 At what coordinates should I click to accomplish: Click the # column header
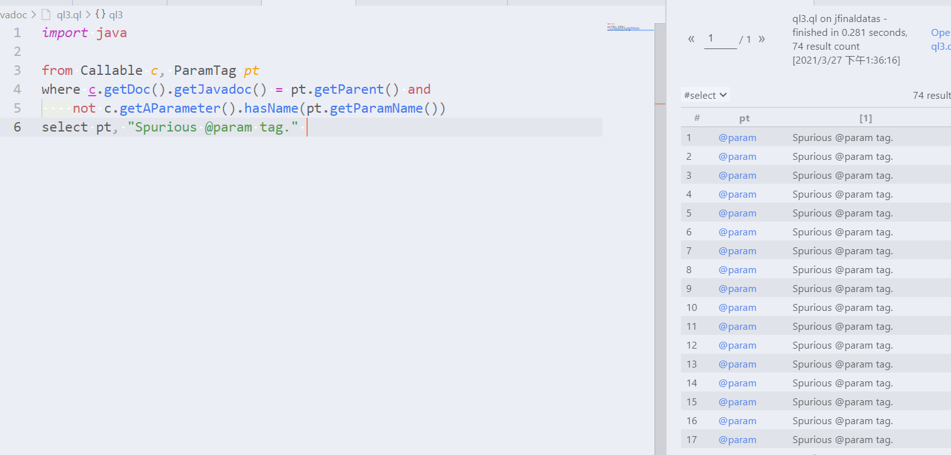697,118
